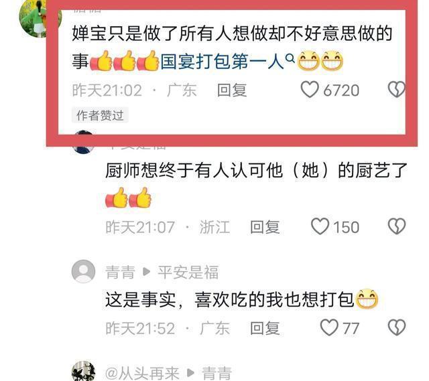Like 青青's comment with 77 likes
Viewport: 429px width, 381px height.
click(329, 327)
